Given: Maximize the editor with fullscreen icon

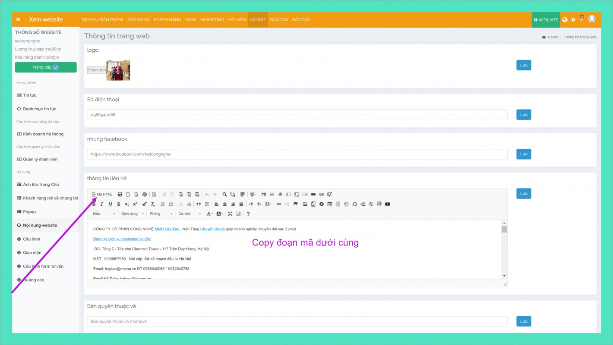Looking at the screenshot, I should click(x=230, y=214).
